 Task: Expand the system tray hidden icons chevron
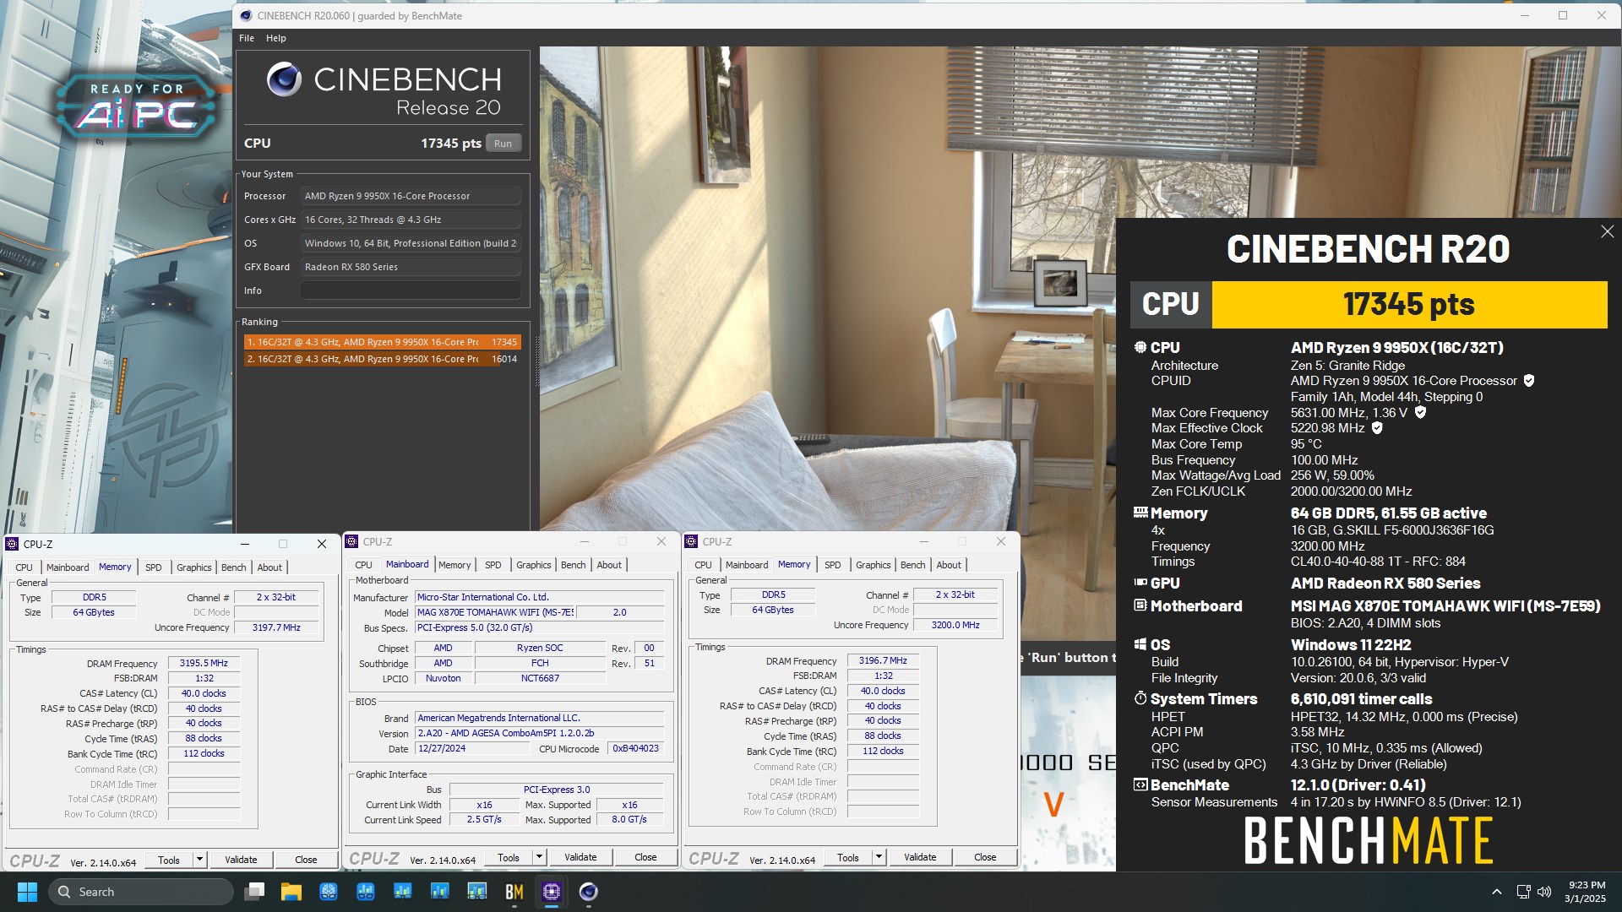1497,892
